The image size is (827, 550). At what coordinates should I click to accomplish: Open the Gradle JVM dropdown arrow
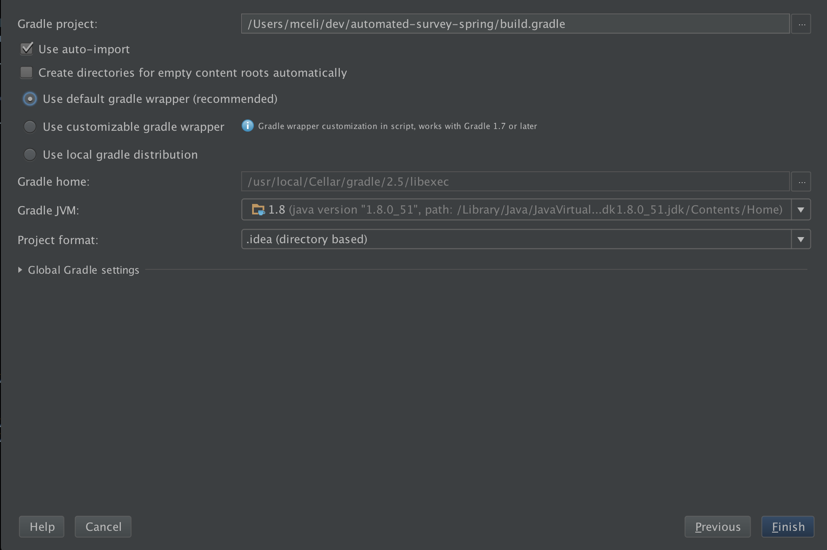click(x=801, y=210)
